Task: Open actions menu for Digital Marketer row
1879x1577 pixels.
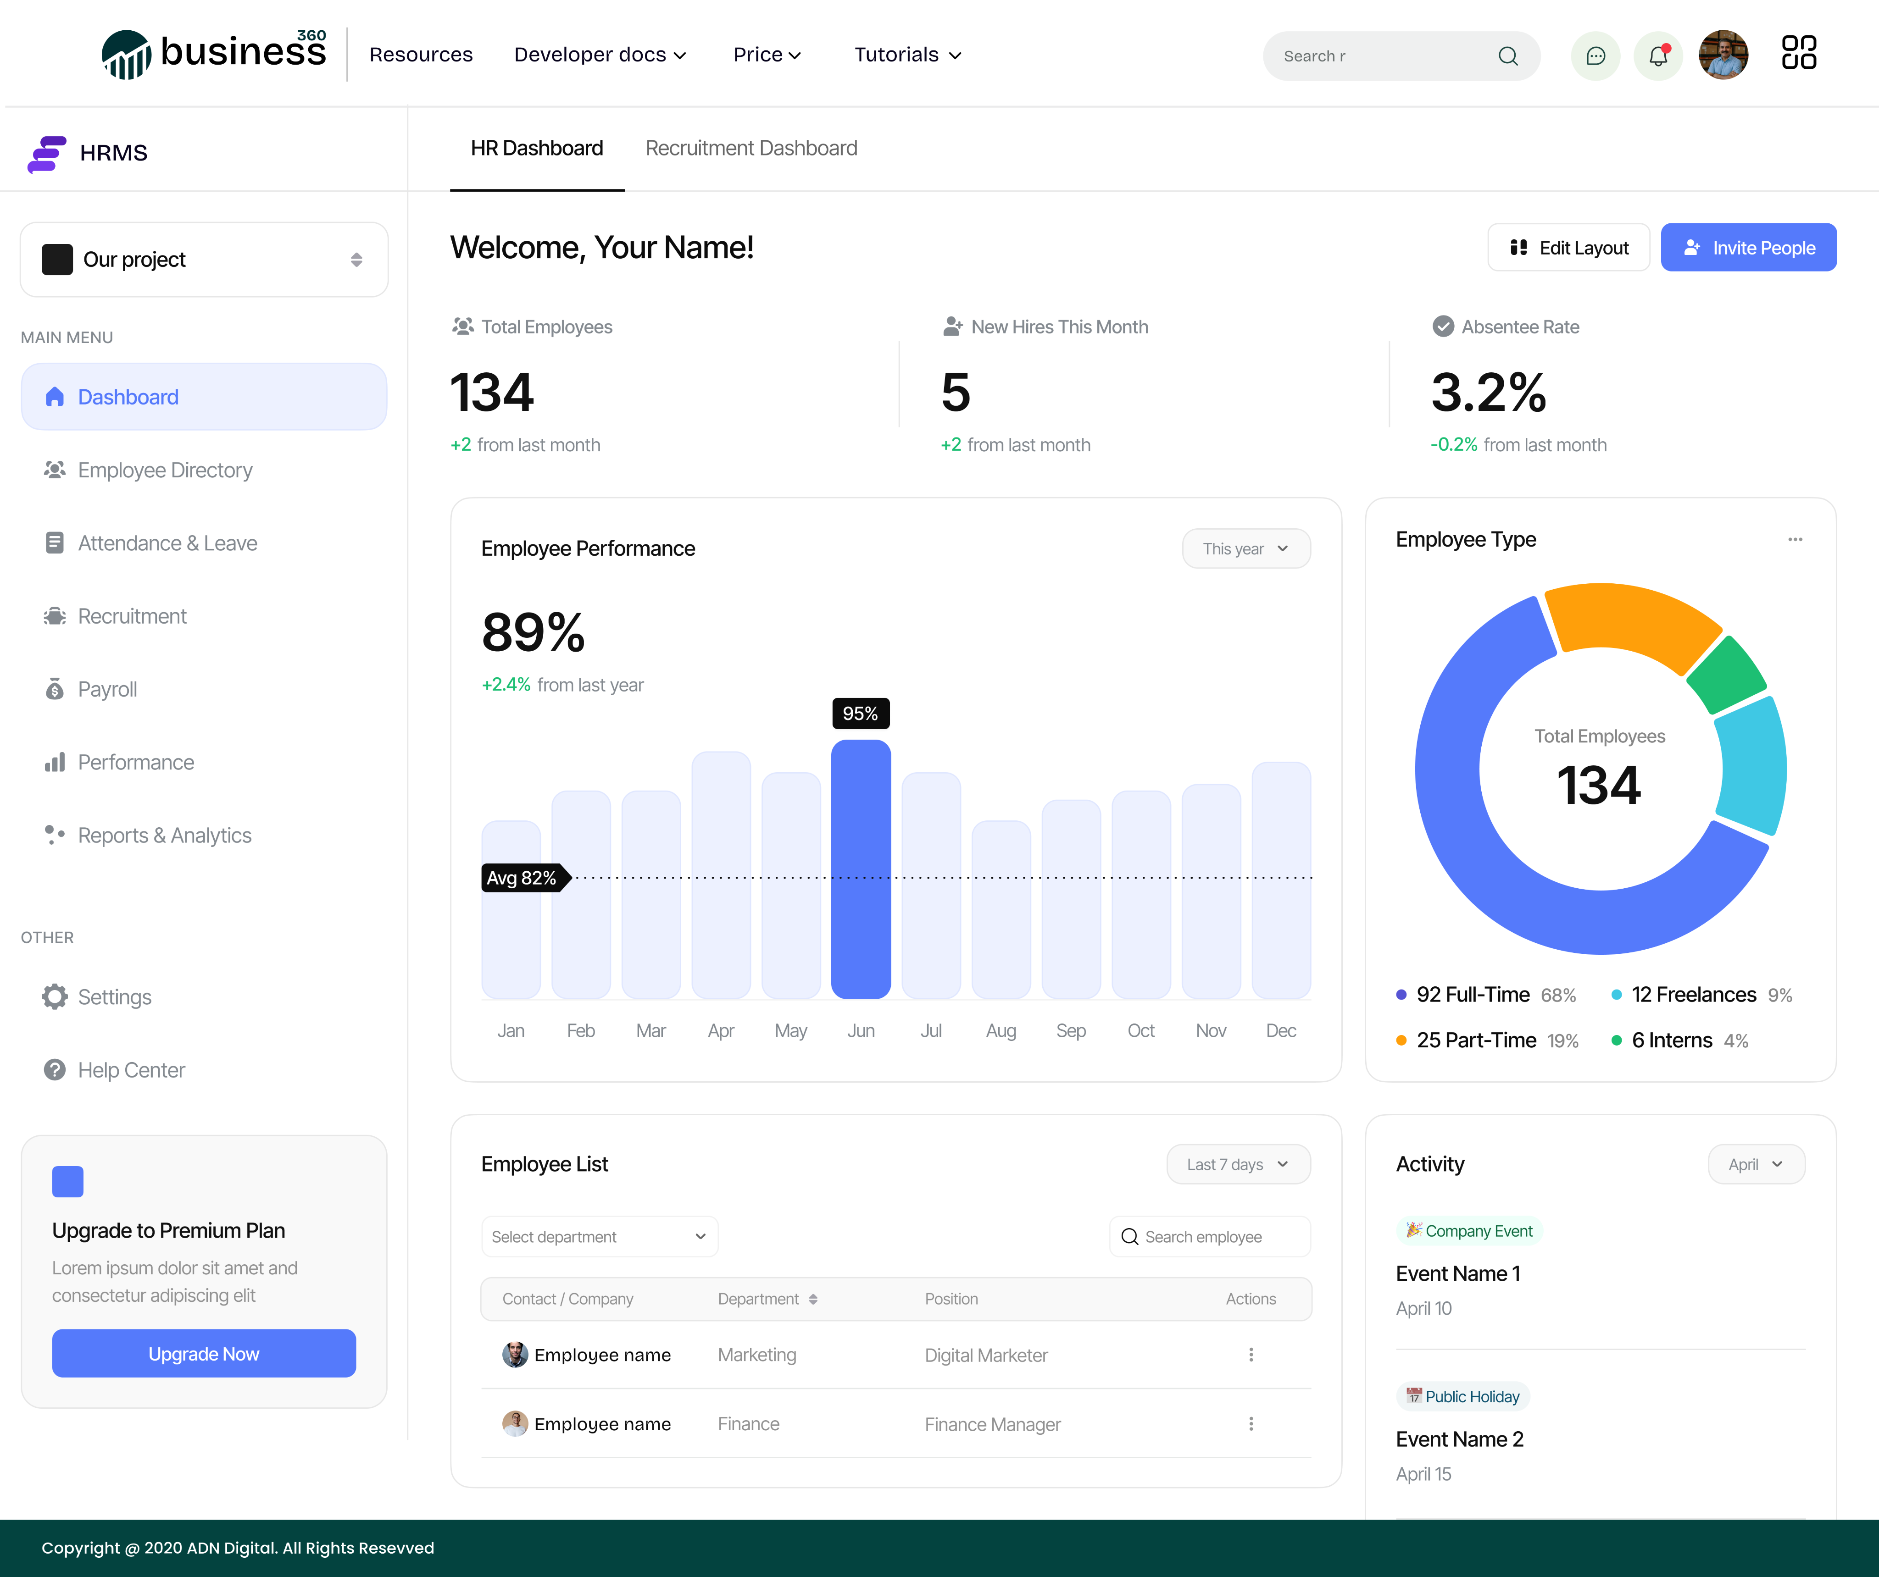Action: click(x=1251, y=1354)
